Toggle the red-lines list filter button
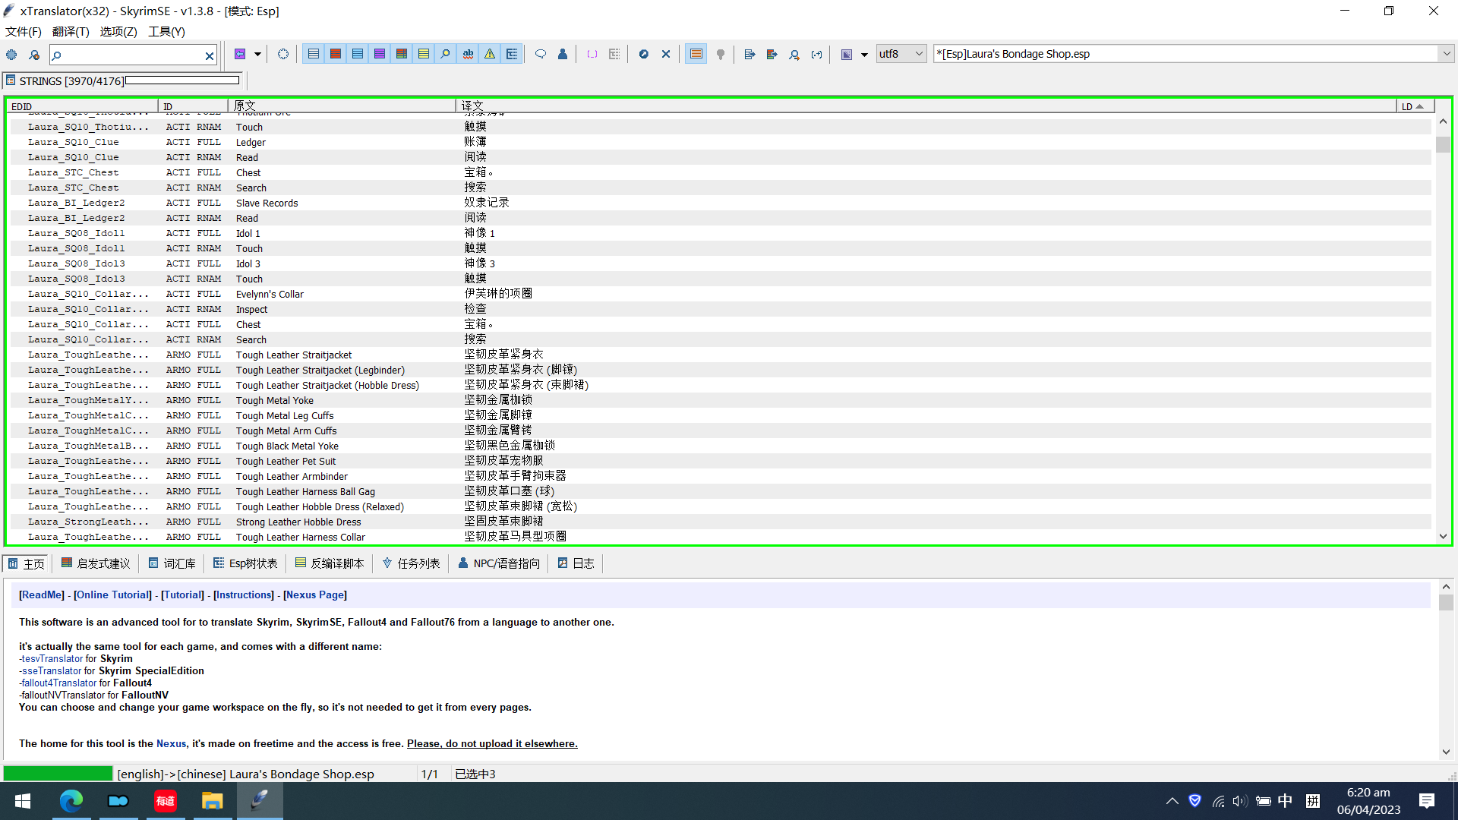 click(335, 54)
